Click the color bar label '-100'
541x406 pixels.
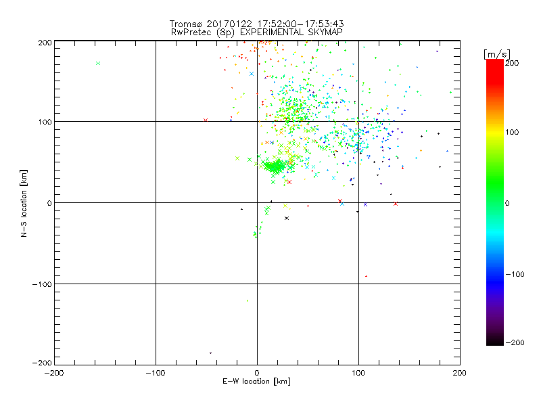515,274
